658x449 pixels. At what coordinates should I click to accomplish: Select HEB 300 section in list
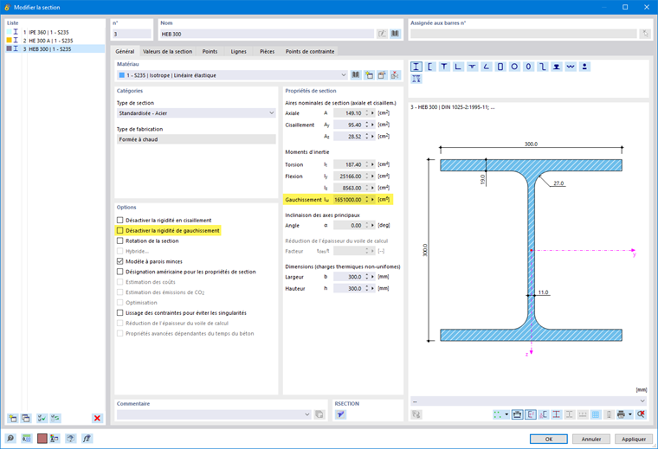[55, 49]
